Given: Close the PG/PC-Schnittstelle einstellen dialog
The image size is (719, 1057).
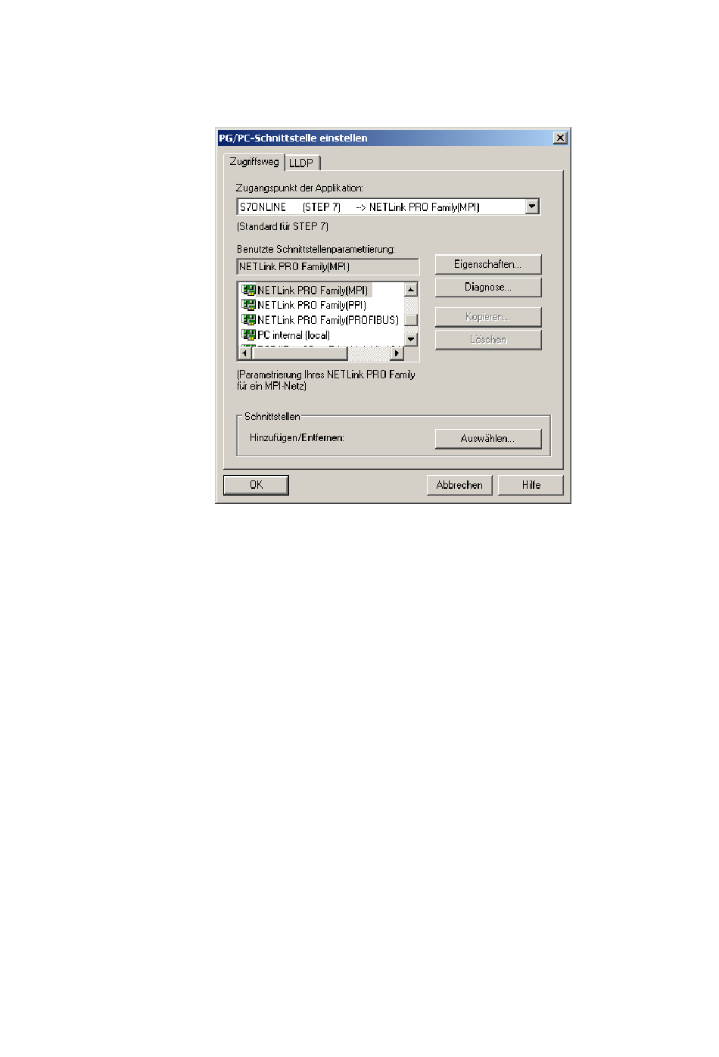Looking at the screenshot, I should 560,138.
